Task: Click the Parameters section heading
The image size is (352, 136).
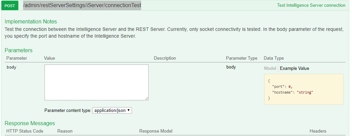Action: (19, 50)
